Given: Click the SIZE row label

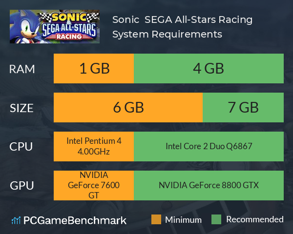Looking at the screenshot, I should click(x=21, y=108).
